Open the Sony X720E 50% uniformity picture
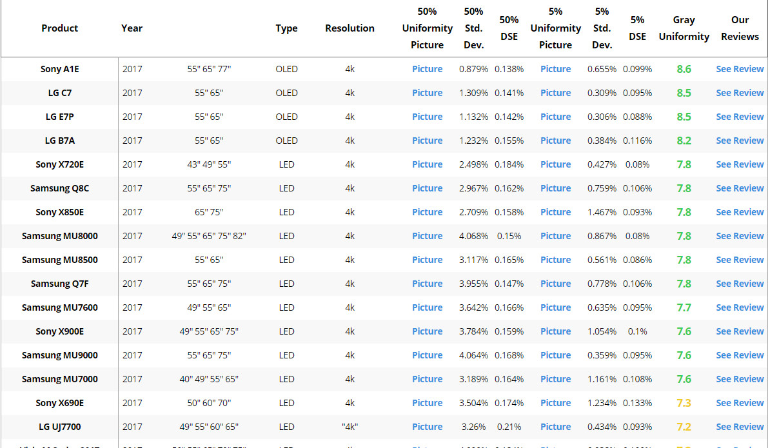The image size is (768, 448). point(427,164)
